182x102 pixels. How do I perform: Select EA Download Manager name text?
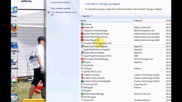(94, 94)
